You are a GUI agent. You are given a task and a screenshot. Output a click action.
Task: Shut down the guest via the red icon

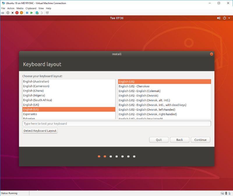pos(17,13)
